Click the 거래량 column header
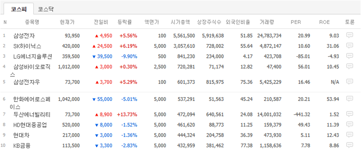 click(x=267, y=22)
